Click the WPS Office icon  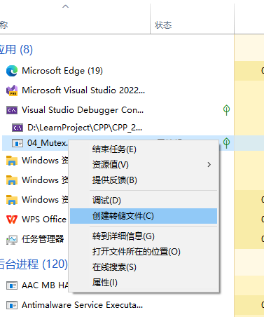[x=12, y=220]
